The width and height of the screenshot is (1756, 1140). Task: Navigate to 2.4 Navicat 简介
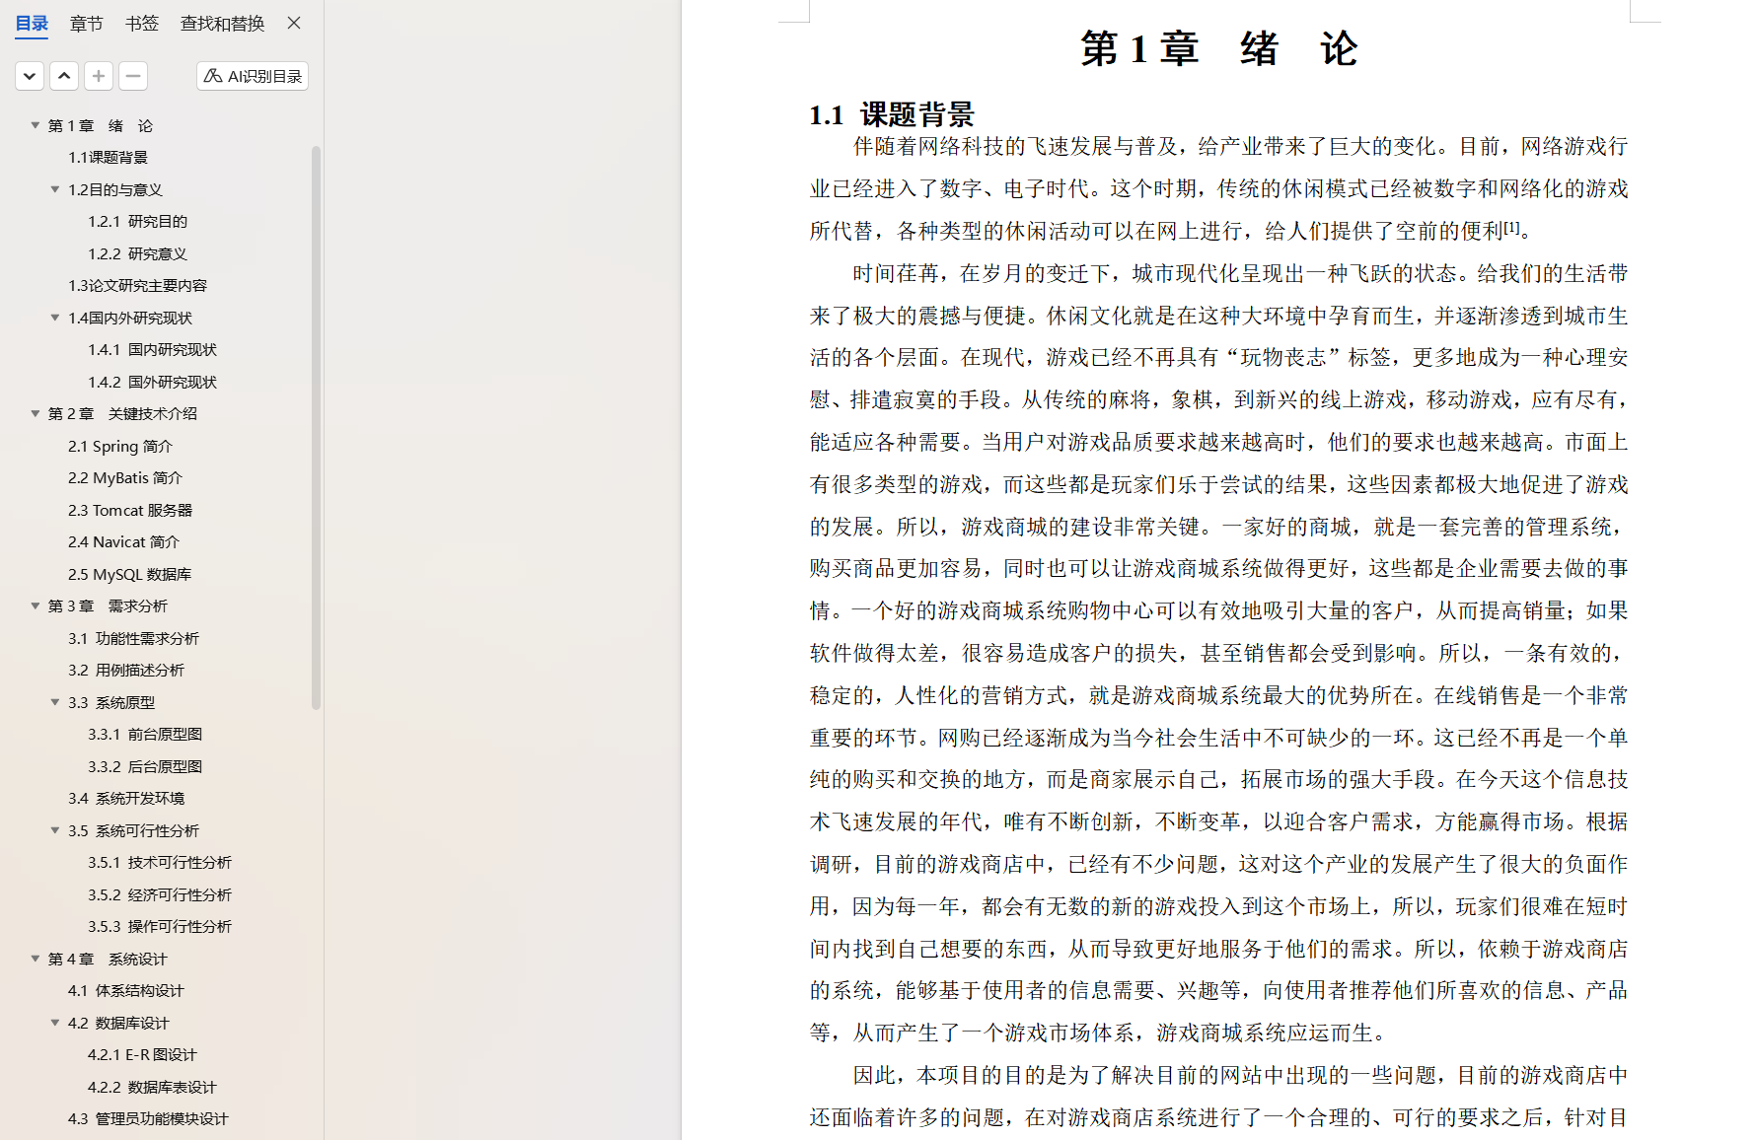click(x=123, y=541)
